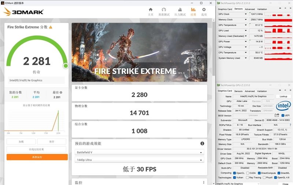
Task: Toggle the OpenCL checkbox
Action: [234, 173]
